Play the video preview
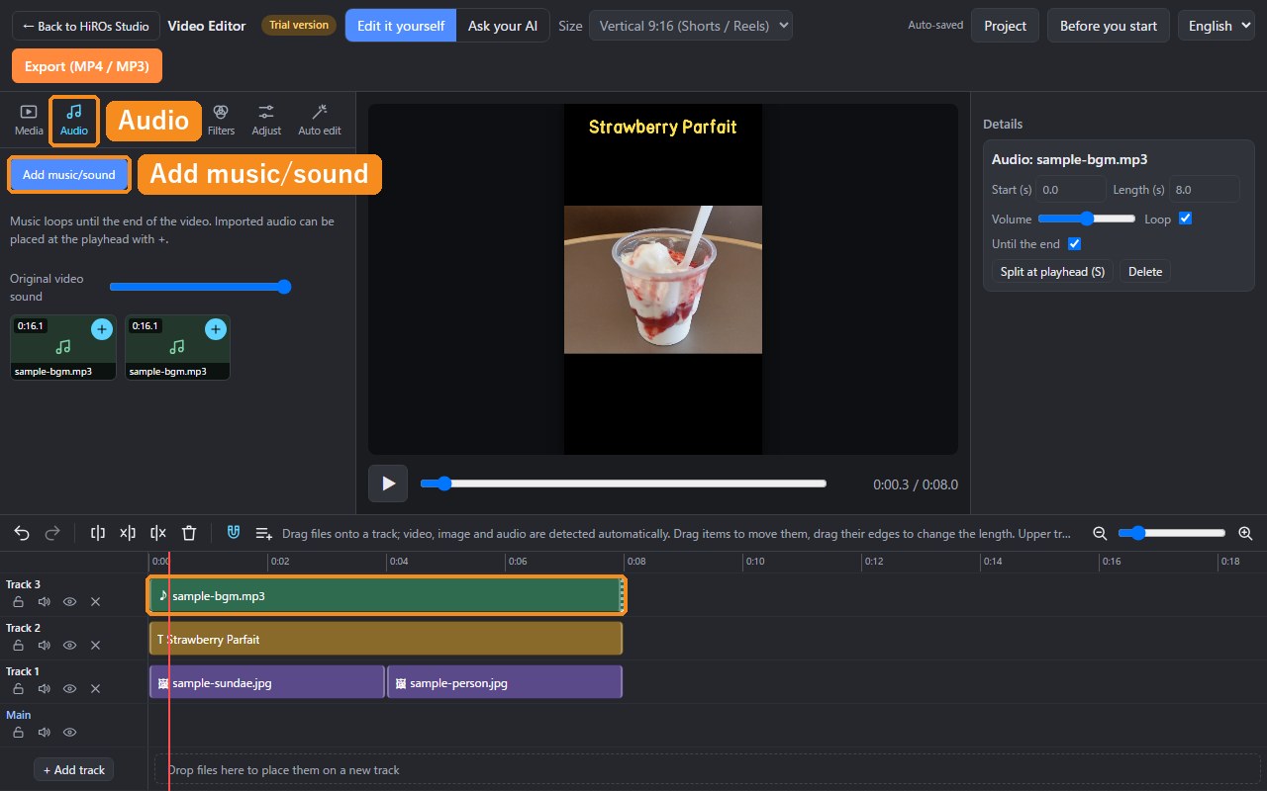Viewport: 1267px width, 791px height. pos(388,483)
